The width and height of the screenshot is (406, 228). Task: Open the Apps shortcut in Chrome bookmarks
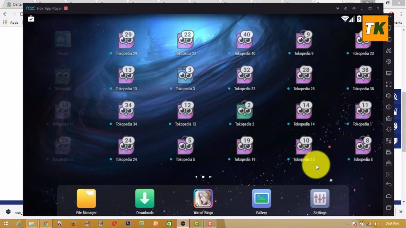point(11,22)
